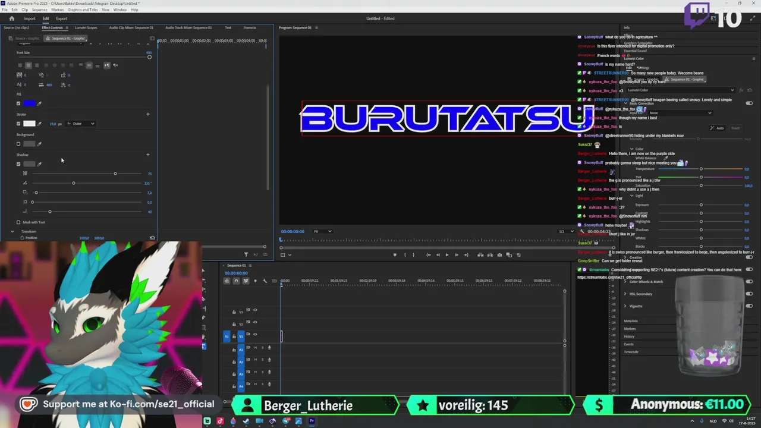
Task: Toggle V2 track output eye
Action: pos(255,322)
